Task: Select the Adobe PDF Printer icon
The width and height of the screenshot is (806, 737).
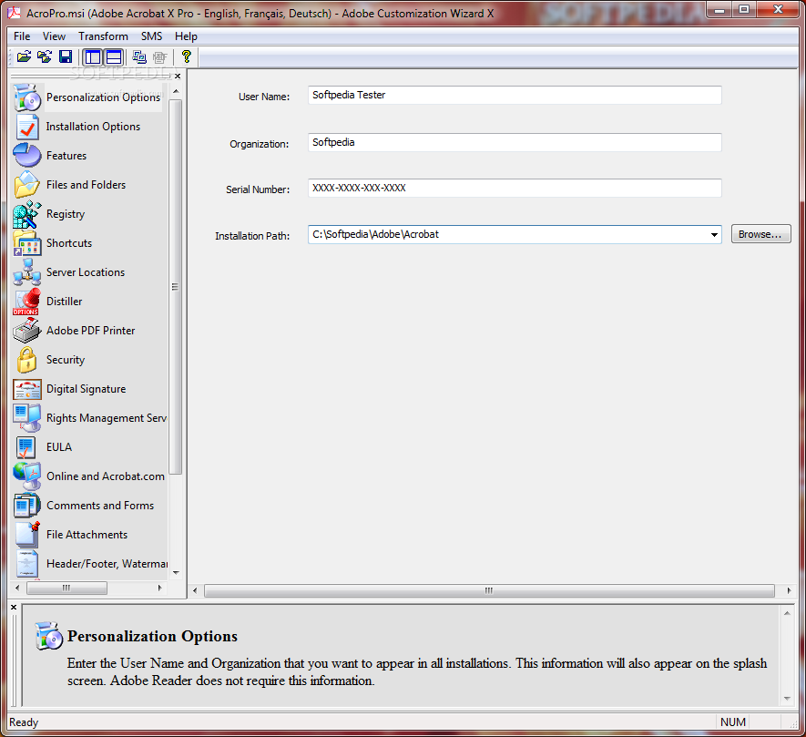Action: (26, 330)
